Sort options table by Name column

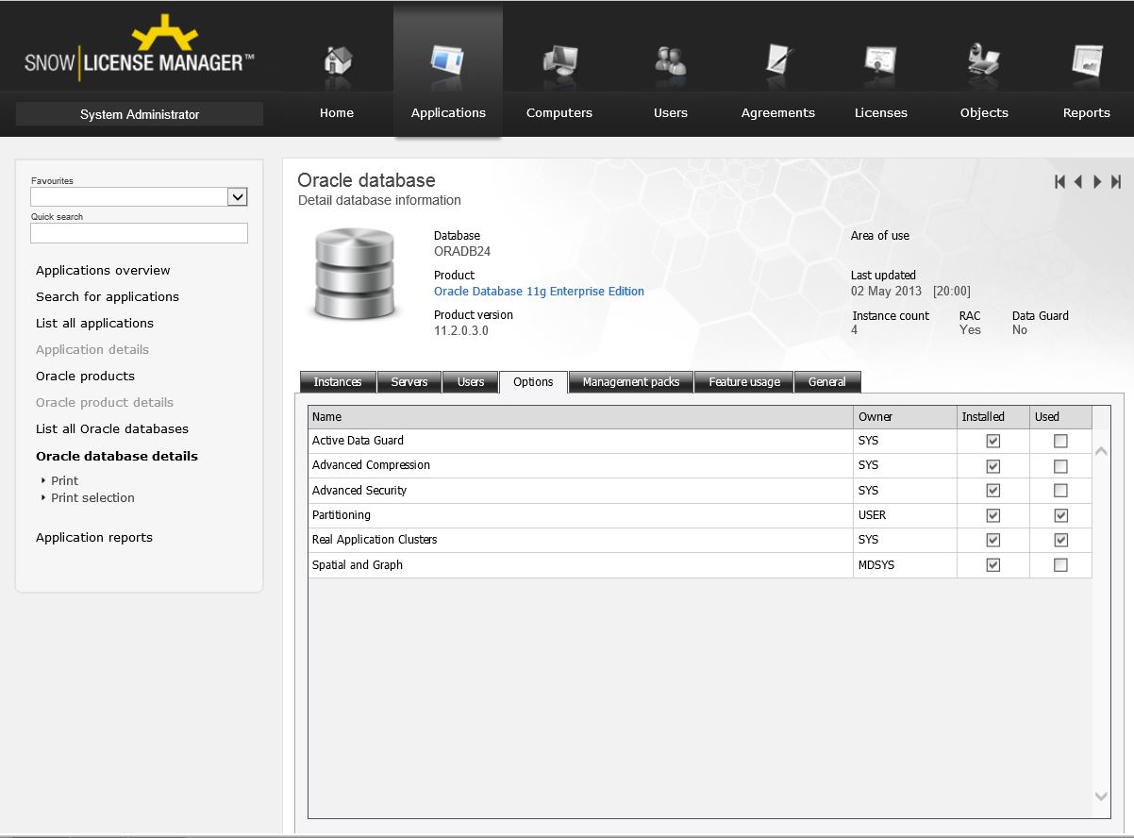click(x=580, y=417)
